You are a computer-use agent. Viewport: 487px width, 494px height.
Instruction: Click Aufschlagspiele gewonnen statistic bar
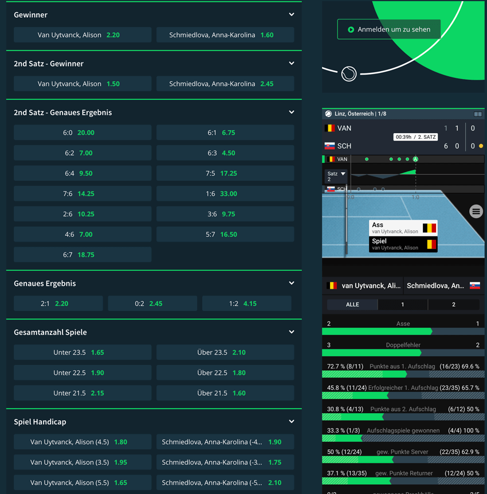[403, 438]
